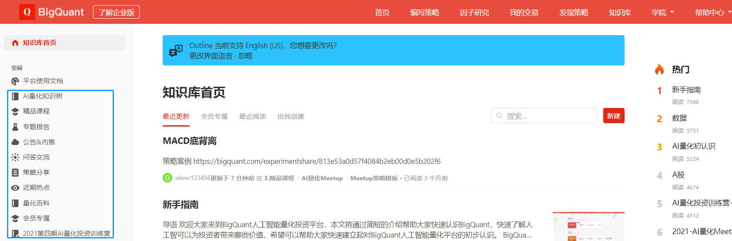Open 问答交流 in the sidebar
The height and width of the screenshot is (241, 732).
[37, 157]
